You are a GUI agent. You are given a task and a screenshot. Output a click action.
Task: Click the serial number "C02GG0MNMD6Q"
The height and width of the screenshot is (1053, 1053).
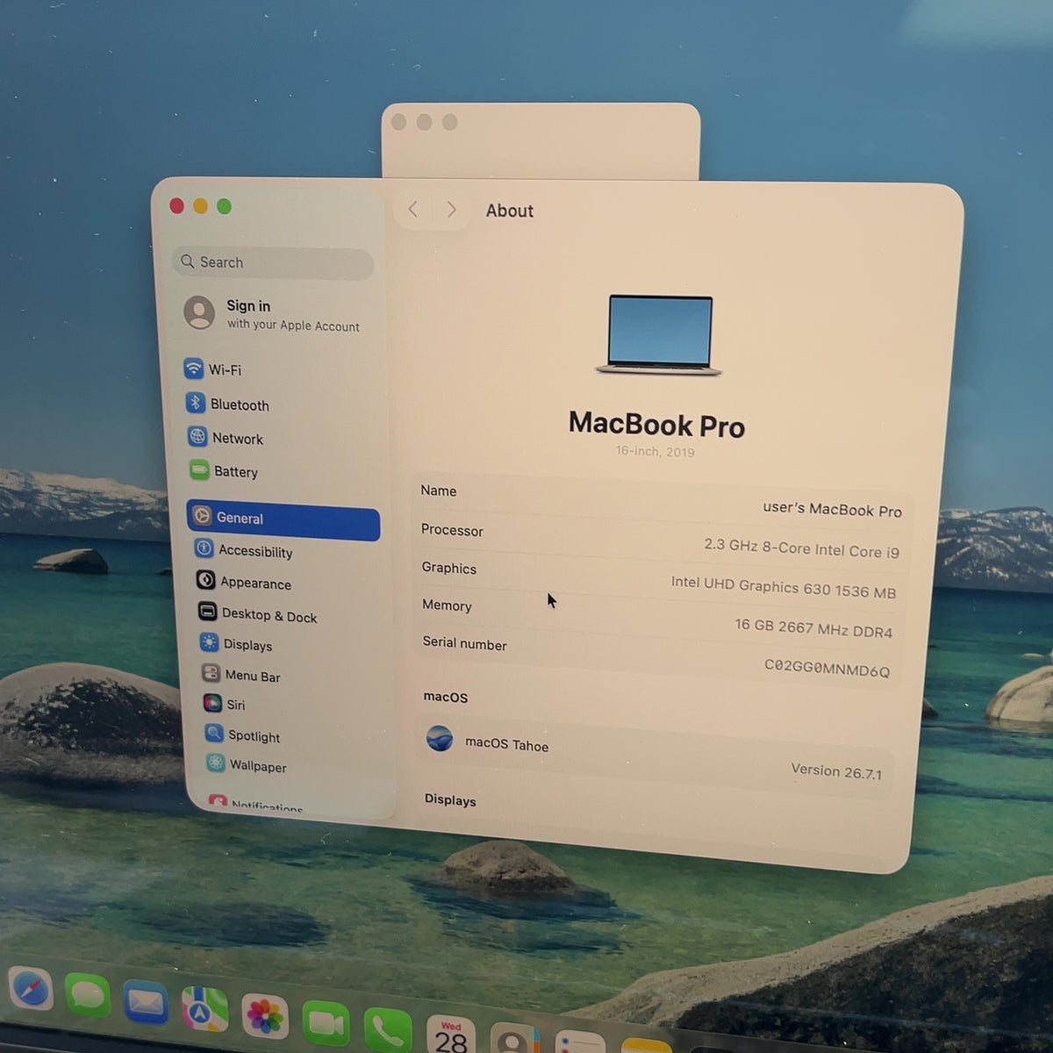tap(827, 668)
